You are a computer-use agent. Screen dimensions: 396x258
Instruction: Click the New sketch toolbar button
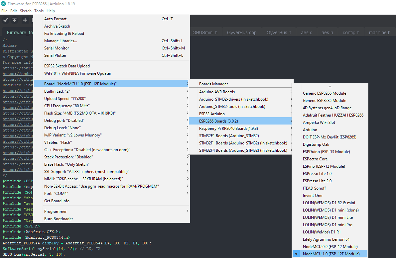25,20
